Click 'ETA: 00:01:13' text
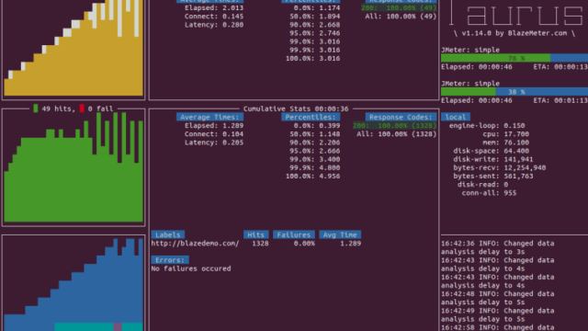588x331 pixels. click(x=560, y=100)
